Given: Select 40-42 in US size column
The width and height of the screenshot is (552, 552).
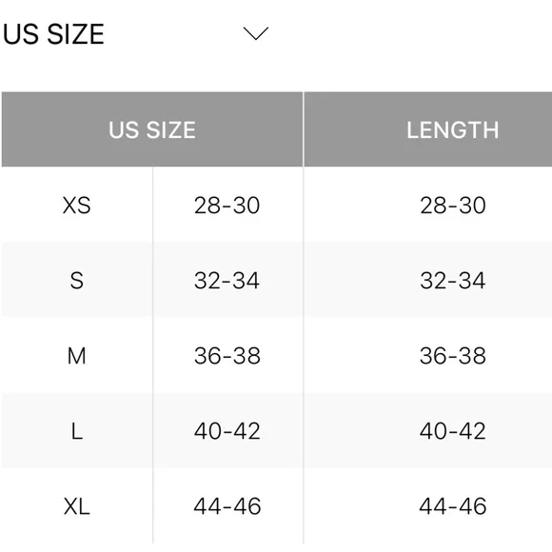Looking at the screenshot, I should 227,431.
